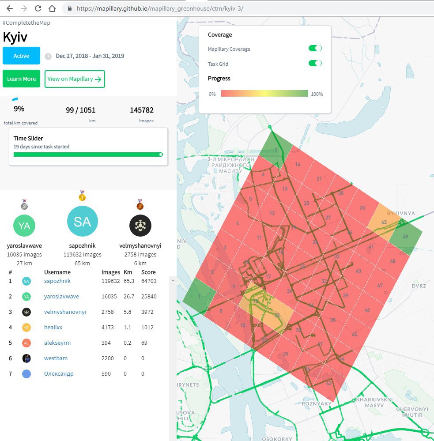Image resolution: width=434 pixels, height=441 pixels.
Task: Click the Km column header
Action: pos(128,272)
